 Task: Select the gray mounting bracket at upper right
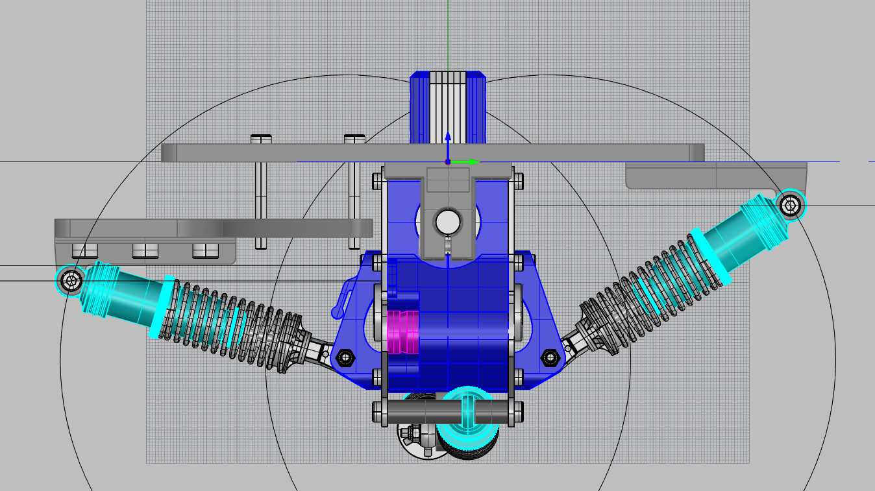tap(716, 175)
